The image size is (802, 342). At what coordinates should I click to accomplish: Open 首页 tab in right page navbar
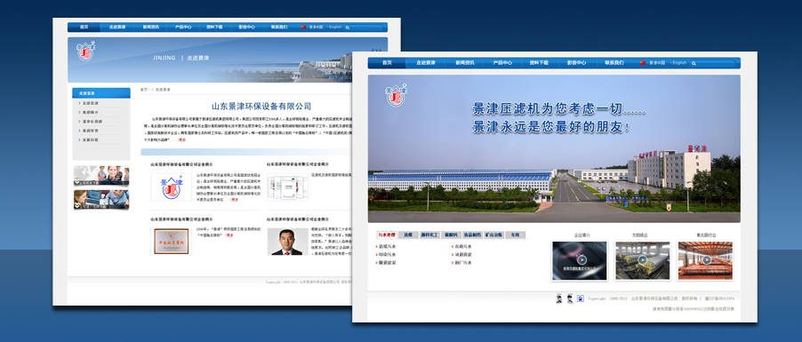click(x=387, y=63)
